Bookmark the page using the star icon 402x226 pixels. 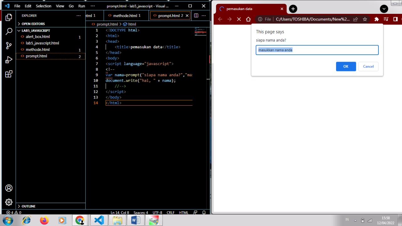click(x=365, y=19)
